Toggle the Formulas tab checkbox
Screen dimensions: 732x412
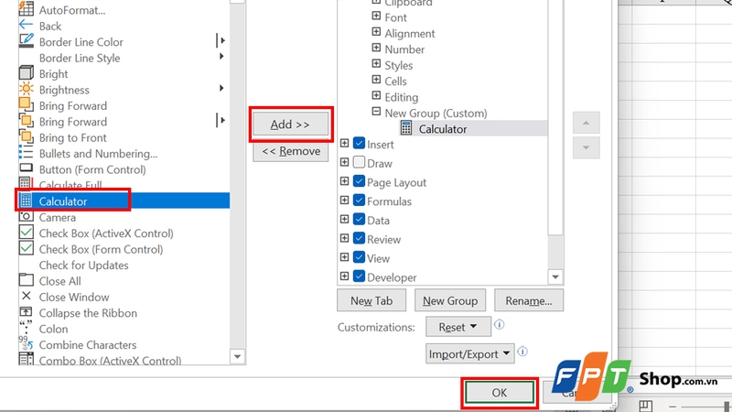pos(359,201)
